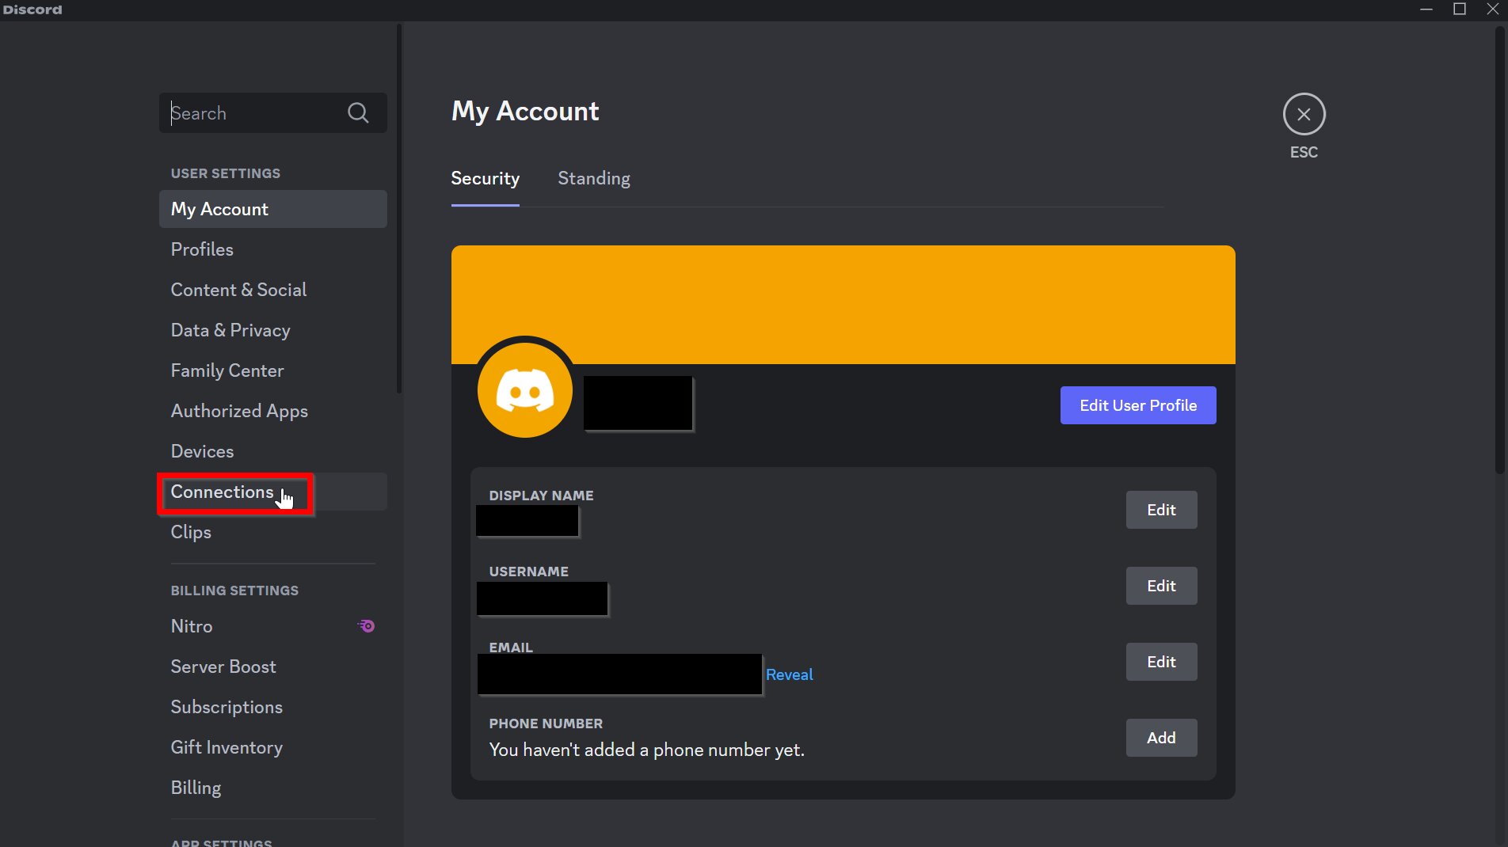Open the Server Boost page
This screenshot has width=1508, height=847.
coord(223,667)
